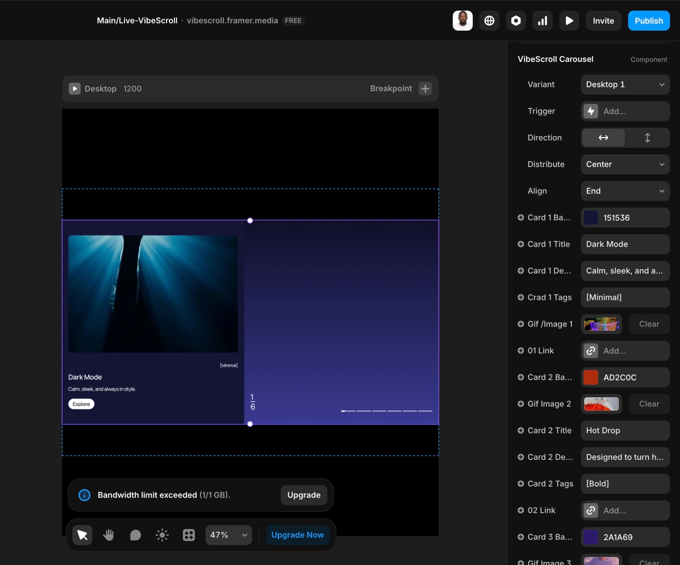680x565 pixels.
Task: Open the grid insert tool icon
Action: pos(189,535)
